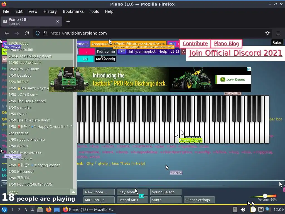
Task: Reload the Multiplayer Piano page
Action: (27, 33)
